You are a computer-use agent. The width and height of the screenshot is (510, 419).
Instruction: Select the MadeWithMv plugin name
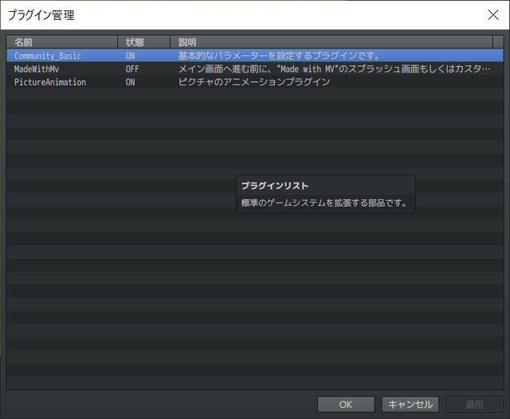[x=37, y=69]
